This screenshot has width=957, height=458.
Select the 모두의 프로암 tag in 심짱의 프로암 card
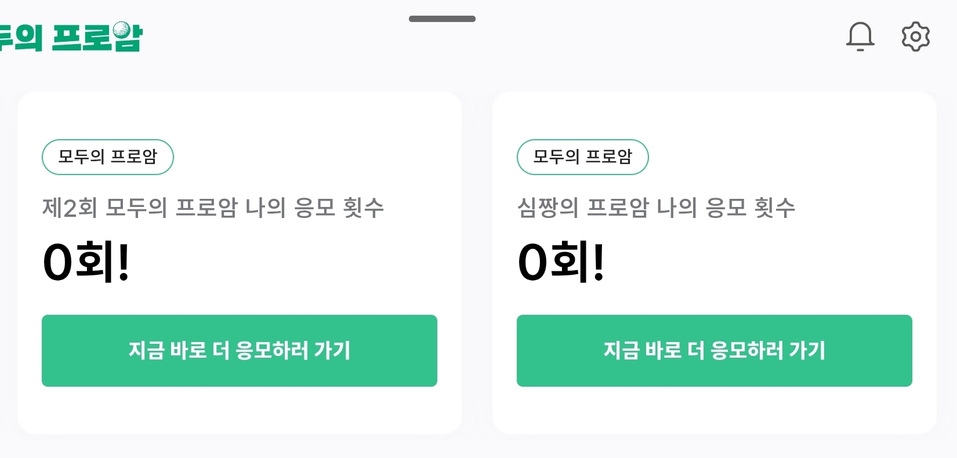click(582, 157)
